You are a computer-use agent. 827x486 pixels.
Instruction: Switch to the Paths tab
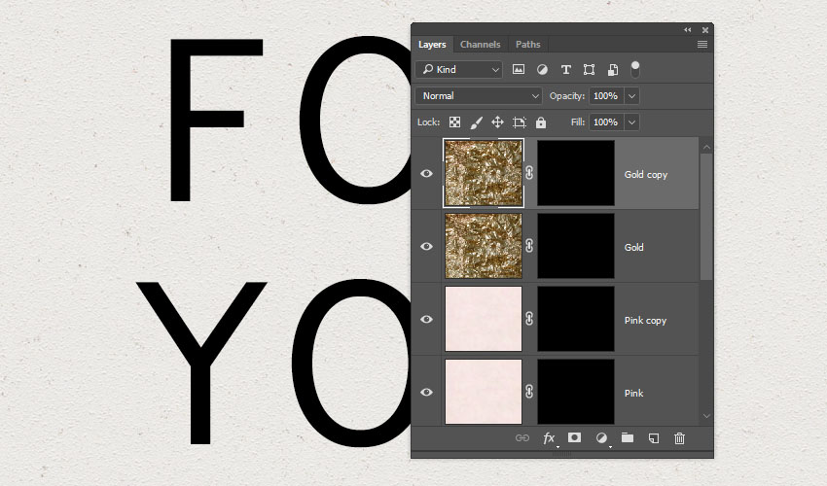click(x=528, y=45)
